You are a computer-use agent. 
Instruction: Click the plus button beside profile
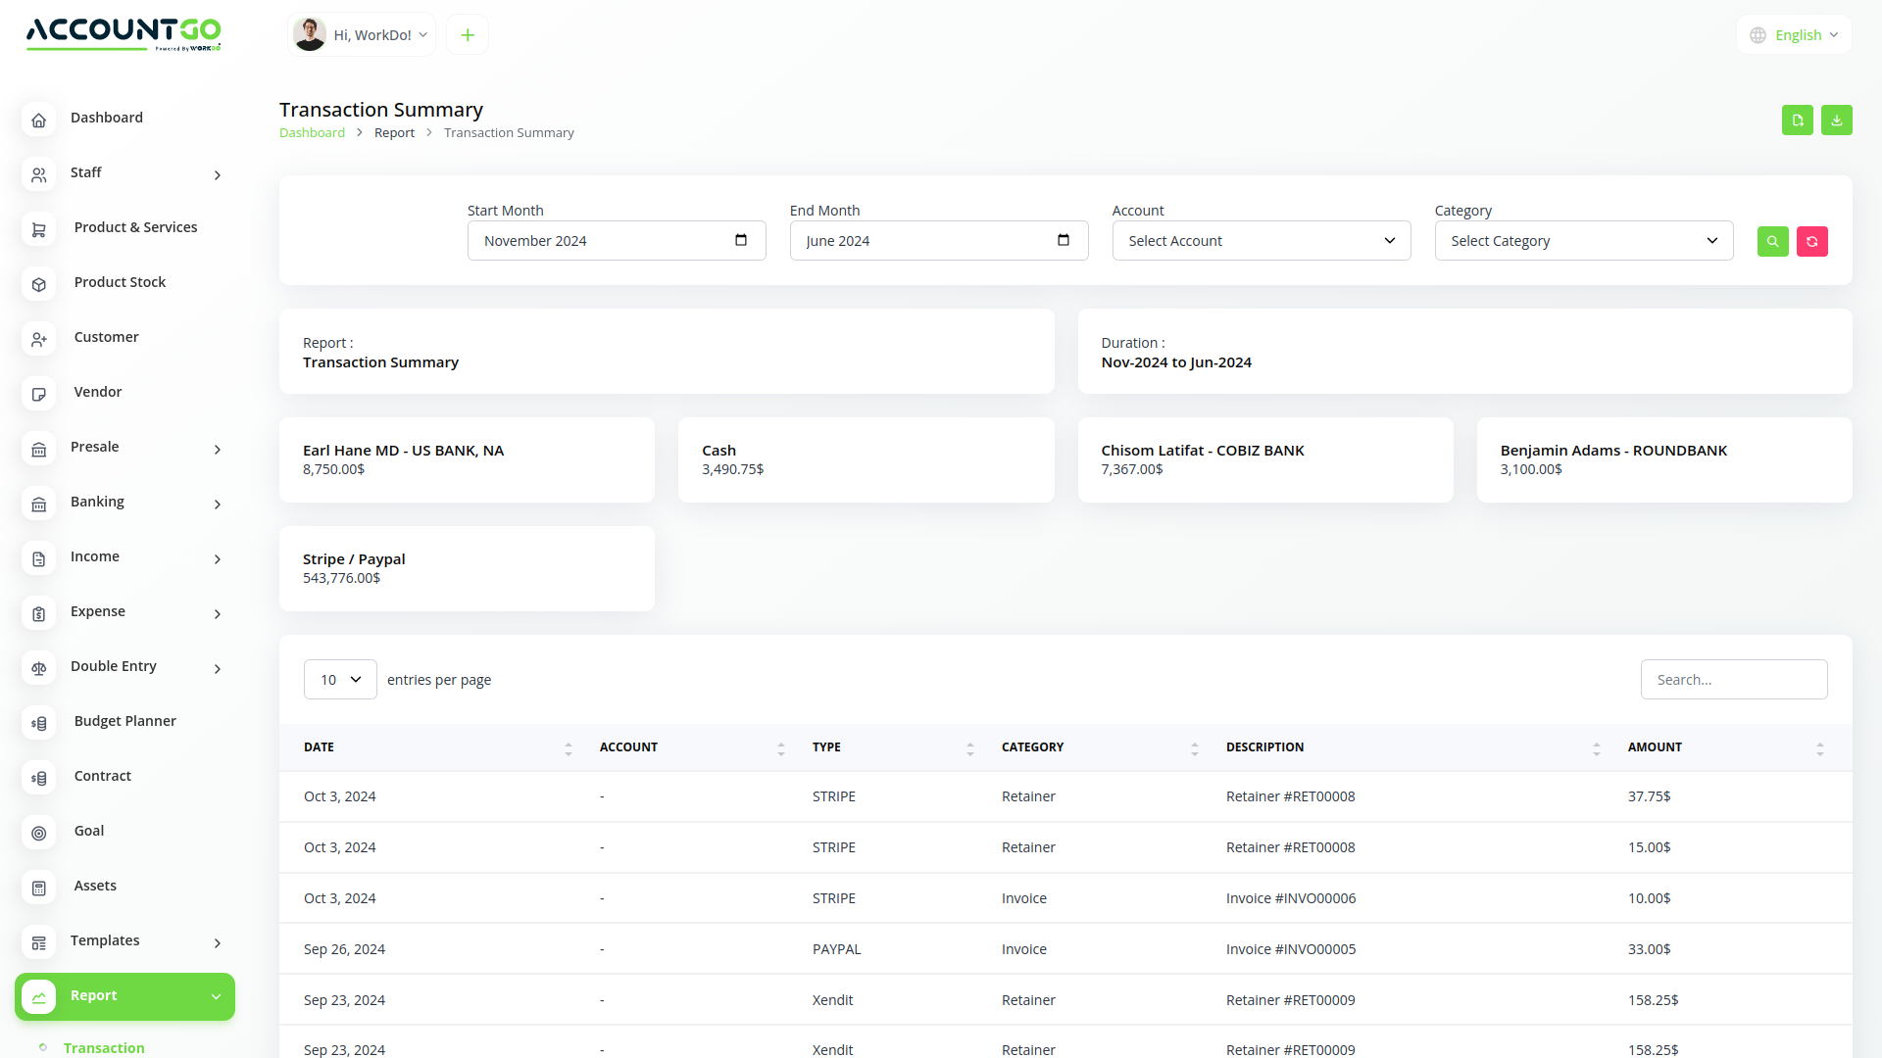[467, 34]
